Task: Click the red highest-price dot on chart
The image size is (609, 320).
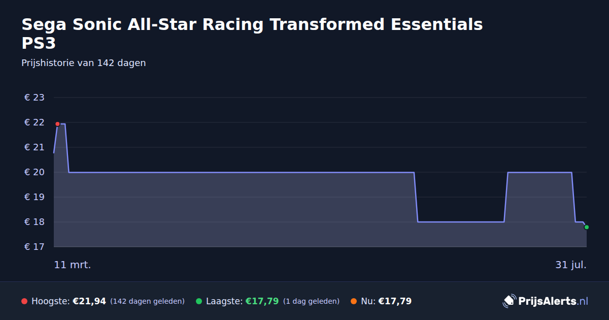Action: (x=57, y=124)
